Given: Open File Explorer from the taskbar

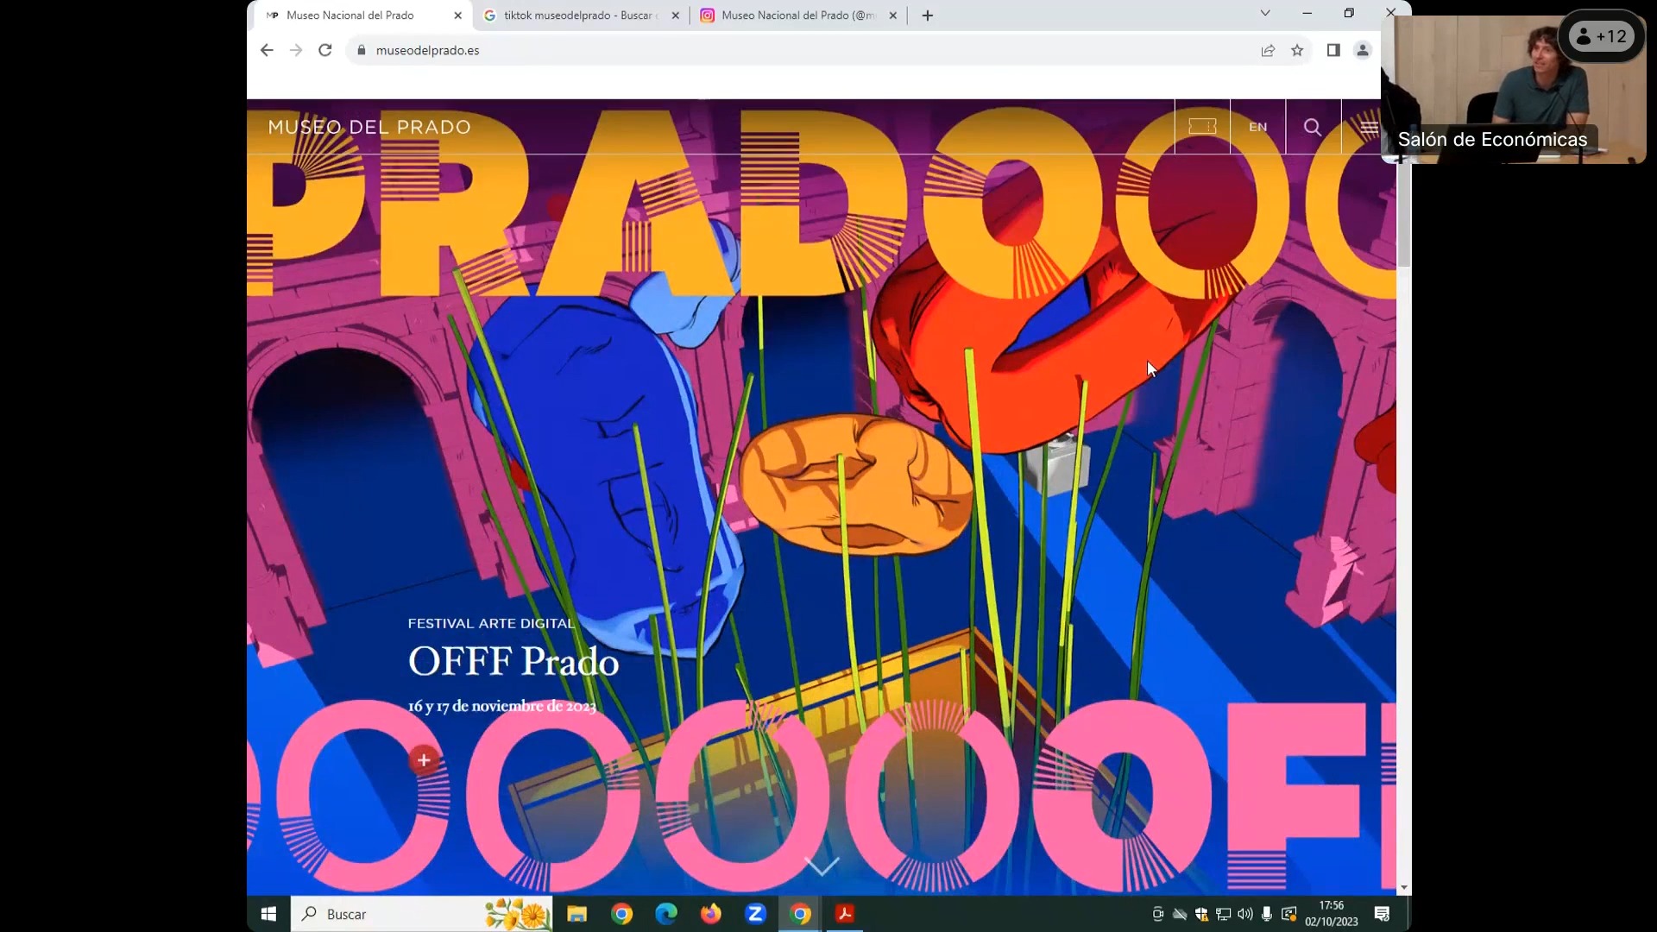Looking at the screenshot, I should click(576, 914).
